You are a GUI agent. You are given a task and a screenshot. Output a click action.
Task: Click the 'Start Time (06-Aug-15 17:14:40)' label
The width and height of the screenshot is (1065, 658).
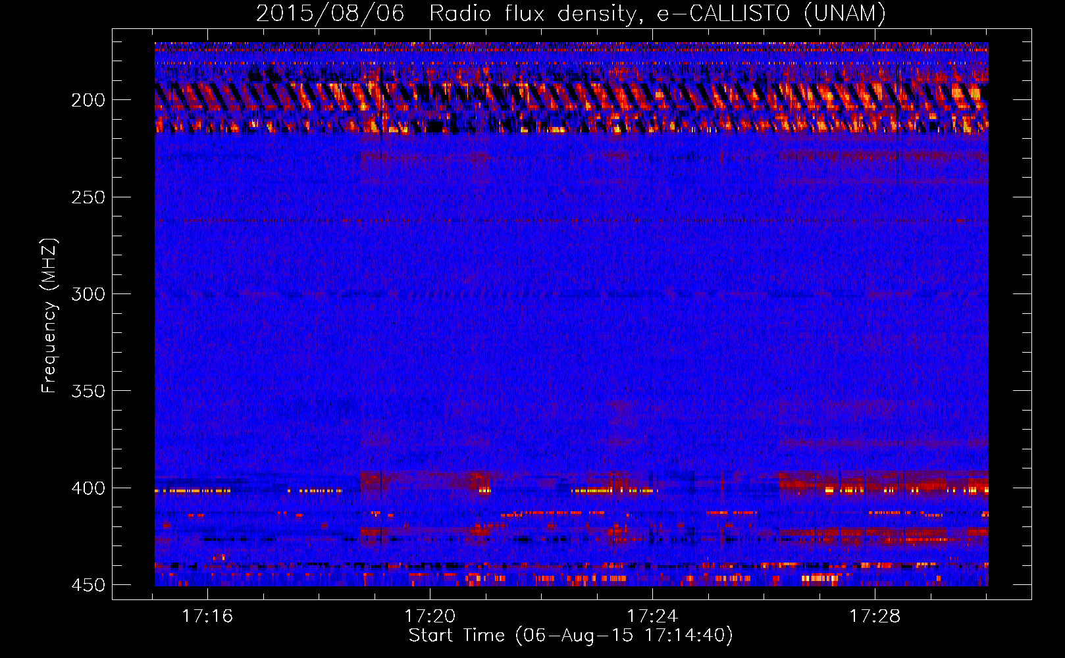click(571, 636)
